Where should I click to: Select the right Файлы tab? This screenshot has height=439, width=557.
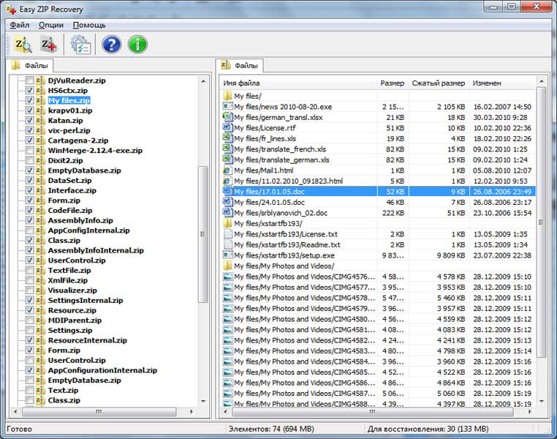click(x=240, y=65)
